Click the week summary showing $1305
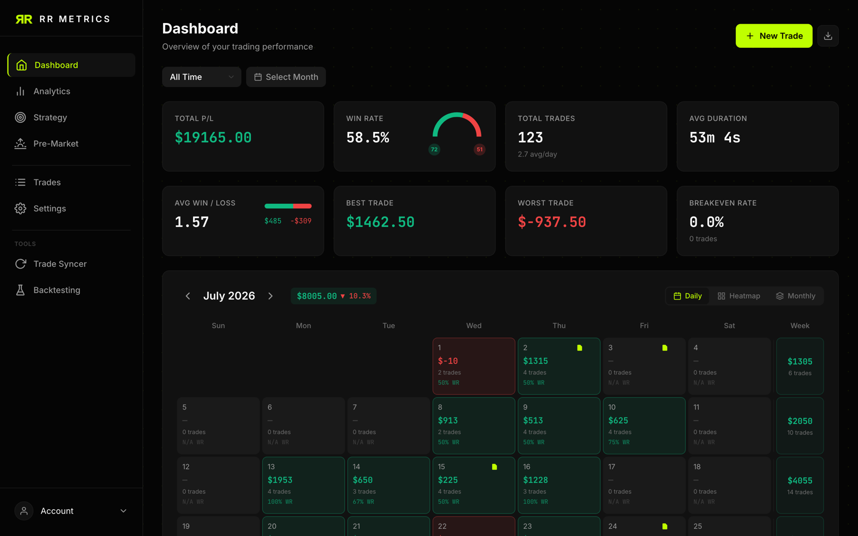The width and height of the screenshot is (858, 536). click(x=800, y=366)
